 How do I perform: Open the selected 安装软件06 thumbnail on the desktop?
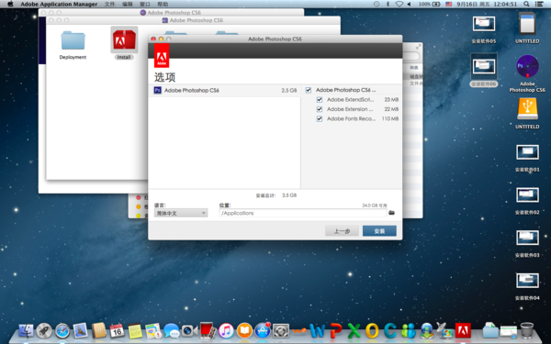[484, 66]
